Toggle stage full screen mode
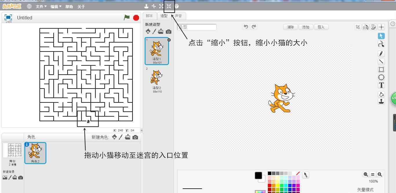 coord(9,17)
